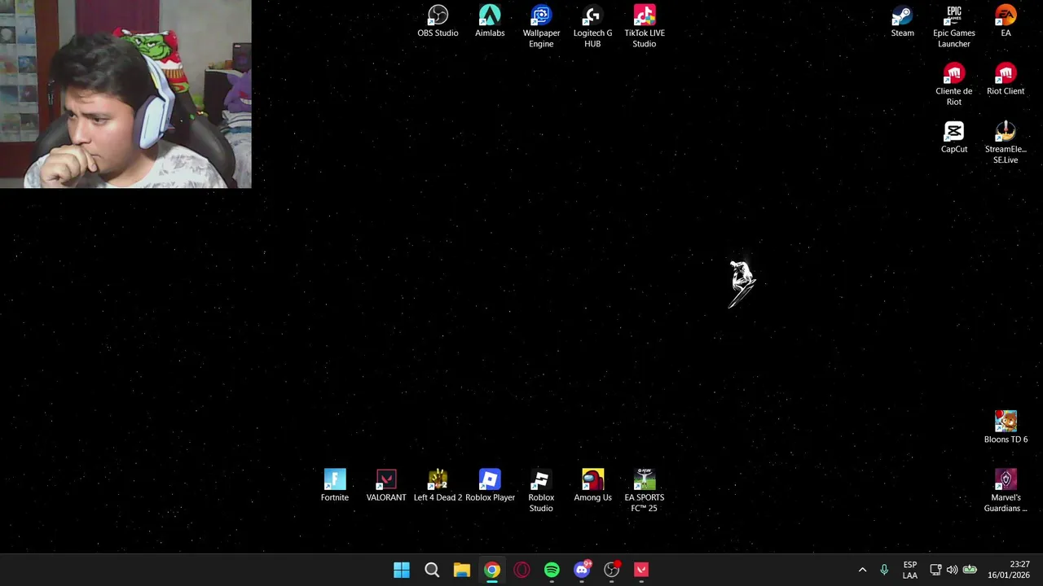Viewport: 1043px width, 586px height.
Task: Select the VALORANT desktop icon
Action: tap(386, 485)
